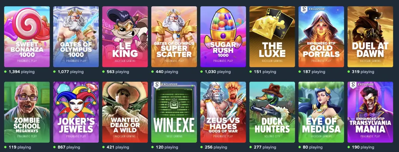The image size is (399, 152).
Task: Select the Duel at Dawn tile
Action: pyautogui.click(x=370, y=37)
